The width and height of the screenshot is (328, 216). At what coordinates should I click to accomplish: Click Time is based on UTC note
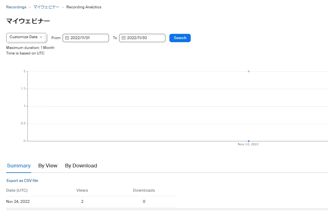25,53
